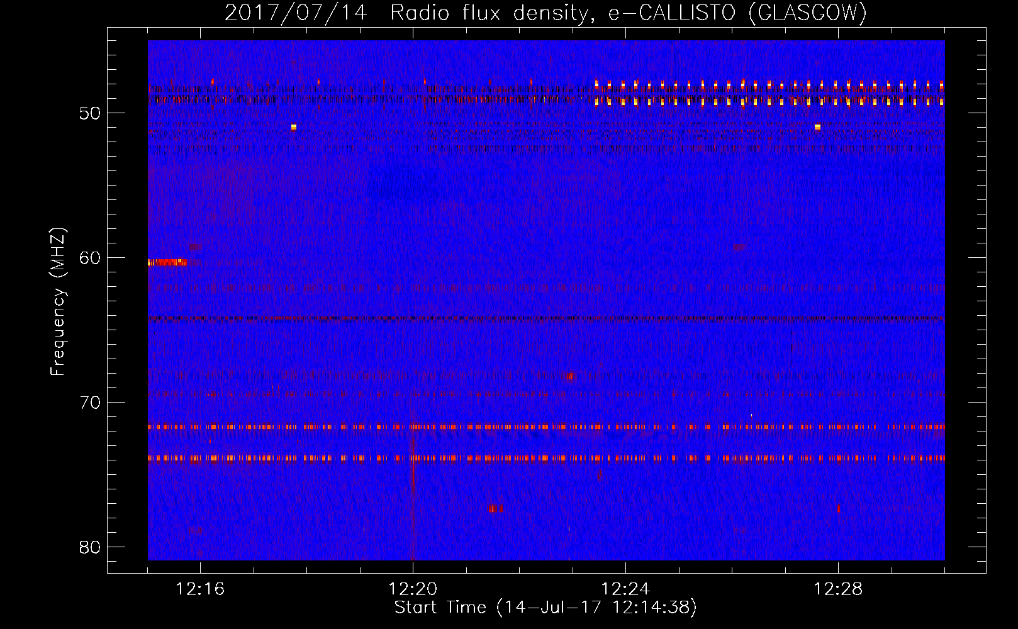Image resolution: width=1018 pixels, height=629 pixels.
Task: Click the 12:24 time tick label
Action: pyautogui.click(x=625, y=589)
